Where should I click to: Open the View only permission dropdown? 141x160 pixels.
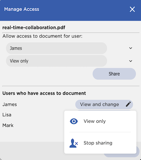56,61
